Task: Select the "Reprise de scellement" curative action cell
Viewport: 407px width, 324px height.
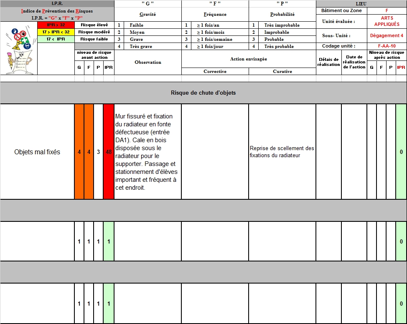Action: (x=282, y=152)
